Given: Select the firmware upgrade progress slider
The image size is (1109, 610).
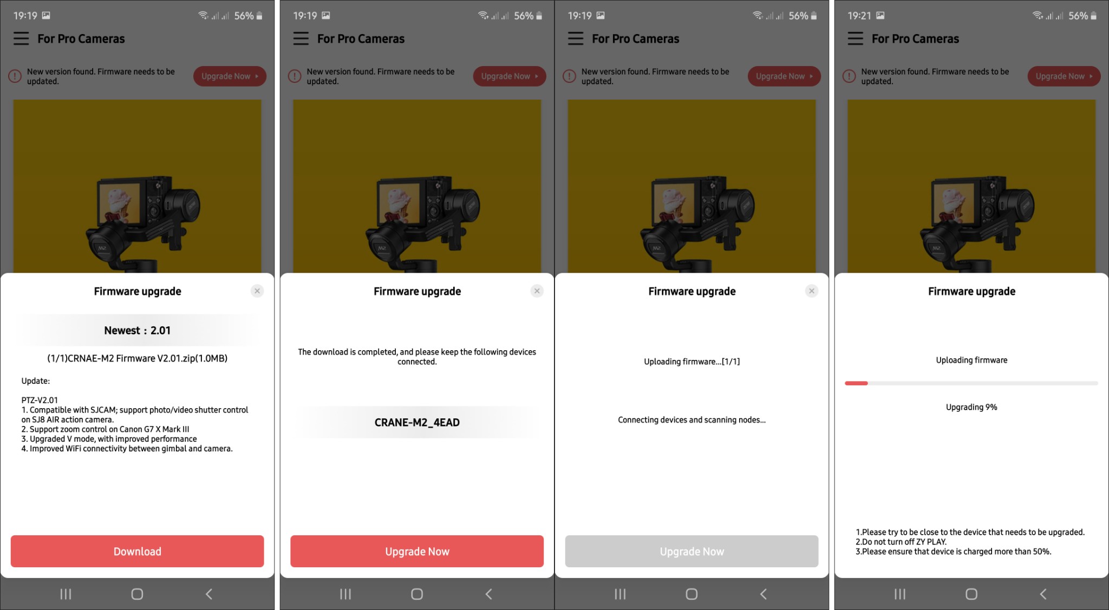Looking at the screenshot, I should [970, 383].
